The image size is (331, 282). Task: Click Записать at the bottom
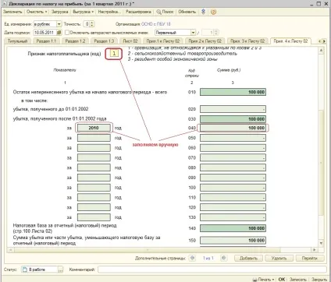tap(298, 280)
